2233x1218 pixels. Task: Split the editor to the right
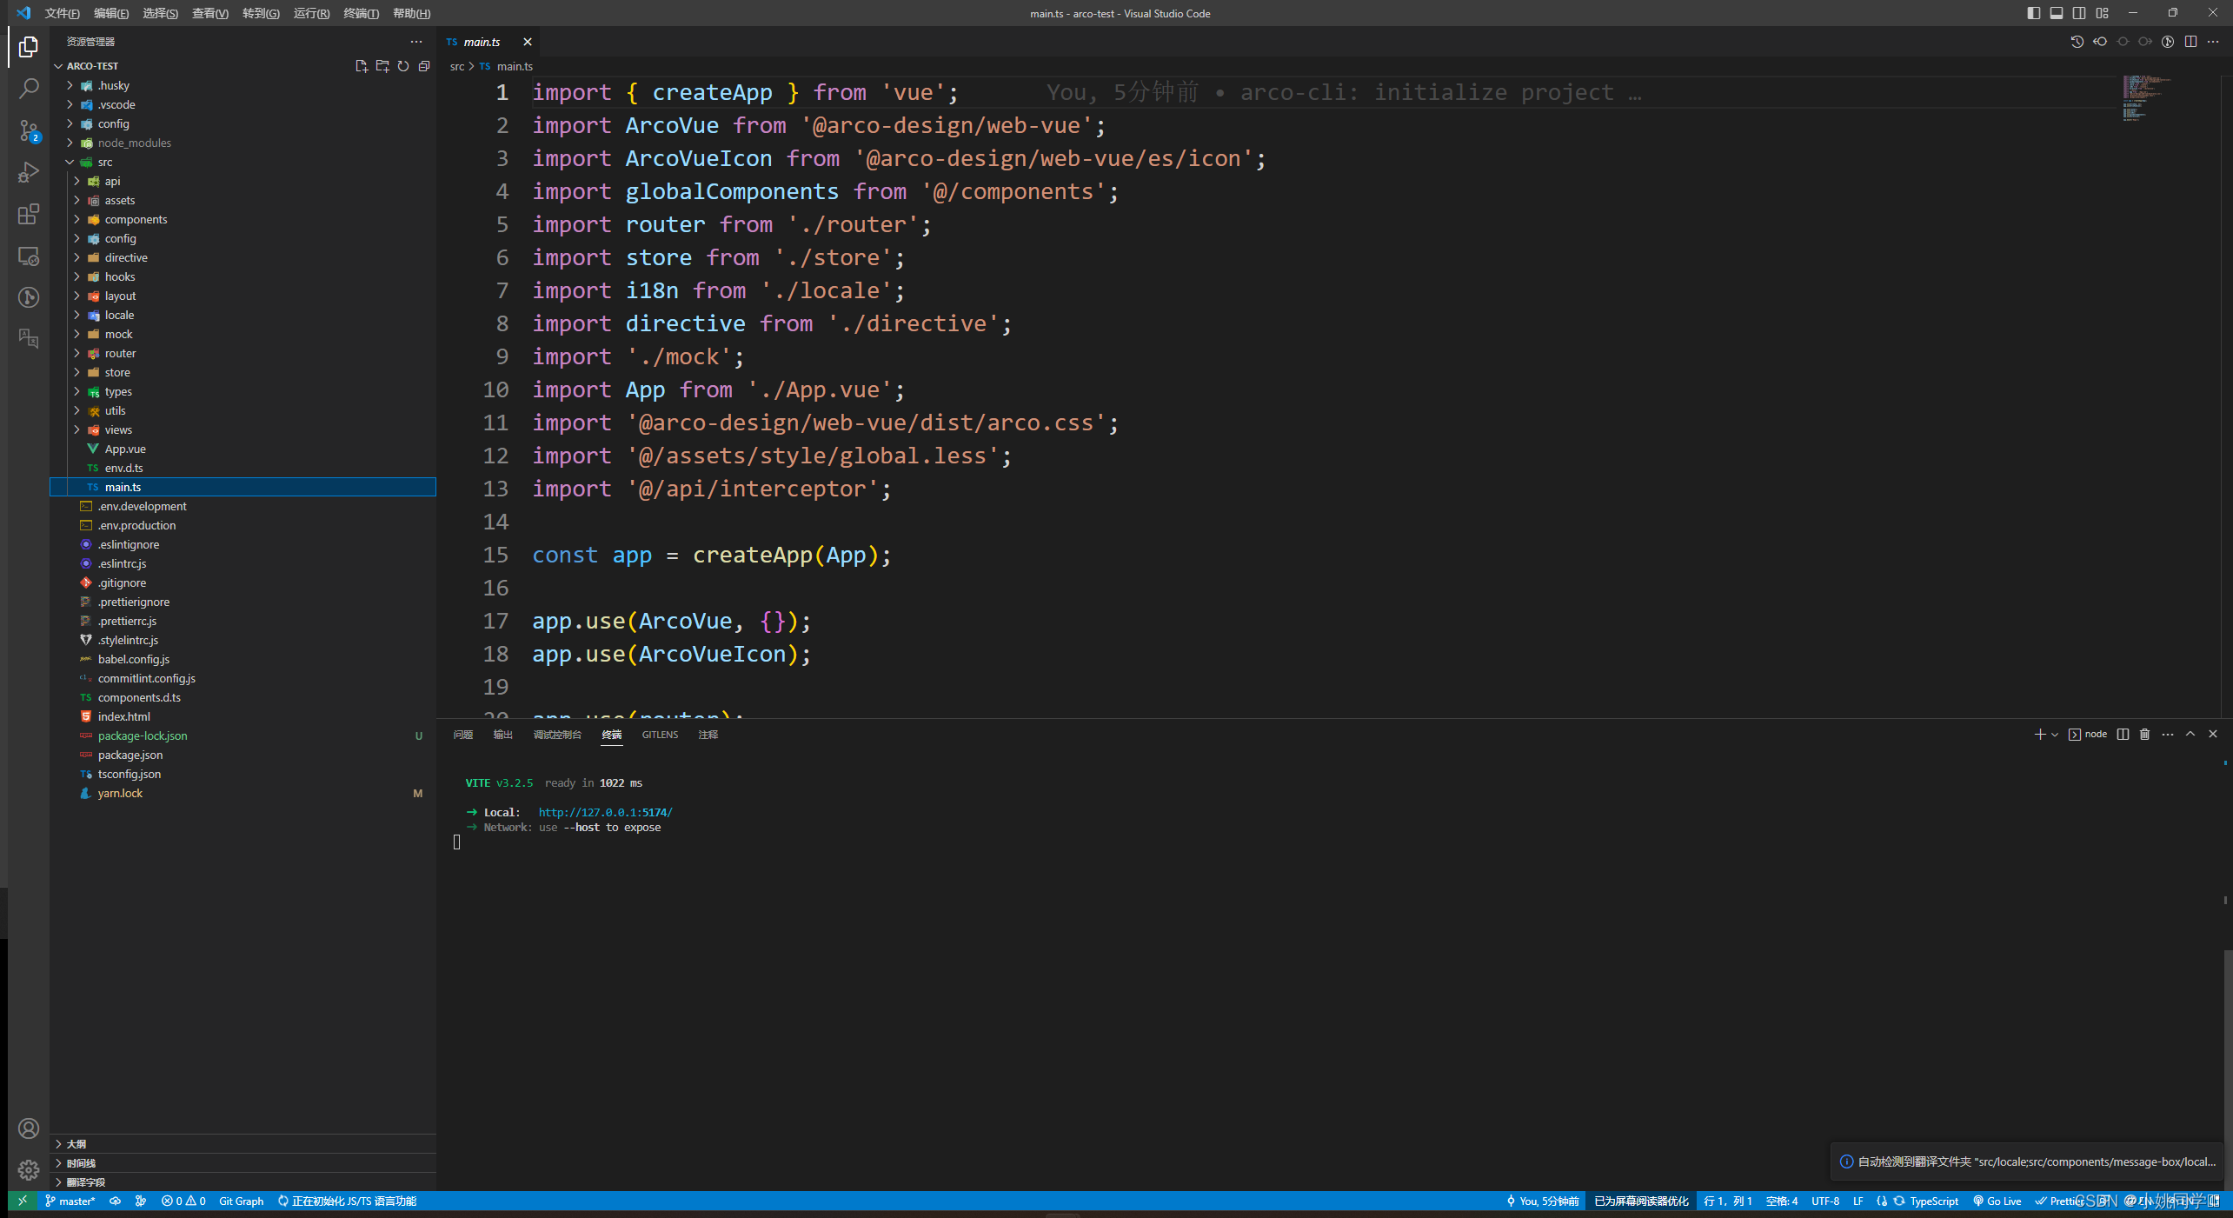coord(2190,42)
